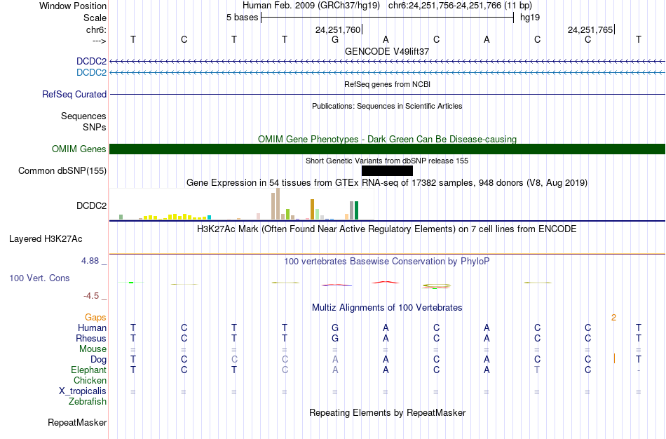
Task: Select the Zebrafish alignment row label
Action: [88, 401]
